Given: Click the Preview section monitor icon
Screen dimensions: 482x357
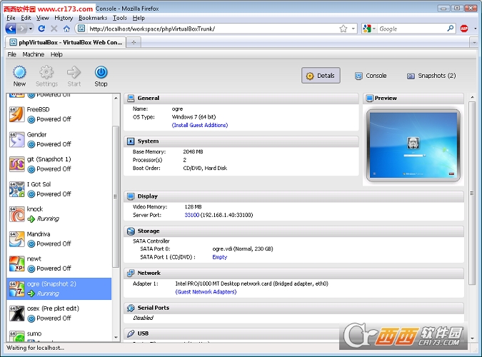Looking at the screenshot, I should pyautogui.click(x=369, y=98).
